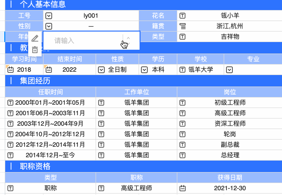Click text icon beside 高级工程师 in 岗位 column
Viewport: 282px width, 195px height.
tap(183, 113)
